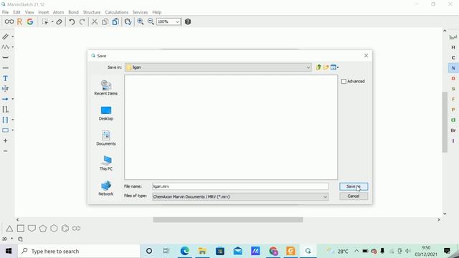Select the chain drawing tool

[x=5, y=47]
